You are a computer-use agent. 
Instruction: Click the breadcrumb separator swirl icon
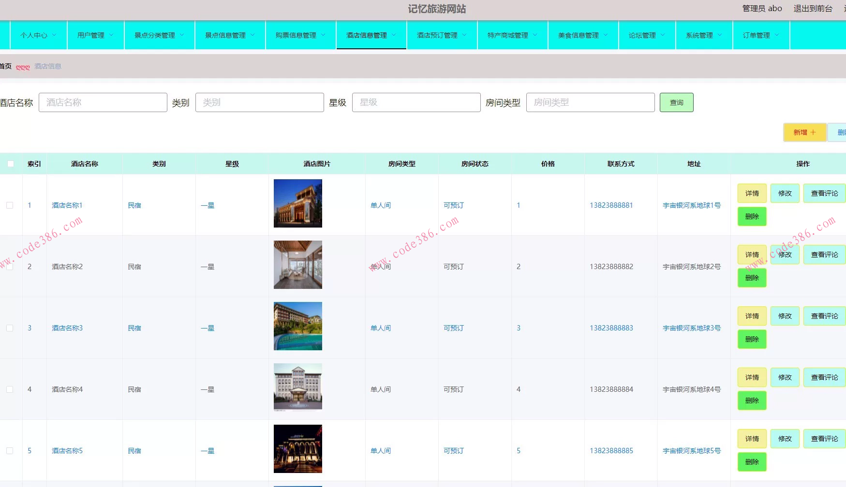click(x=23, y=67)
